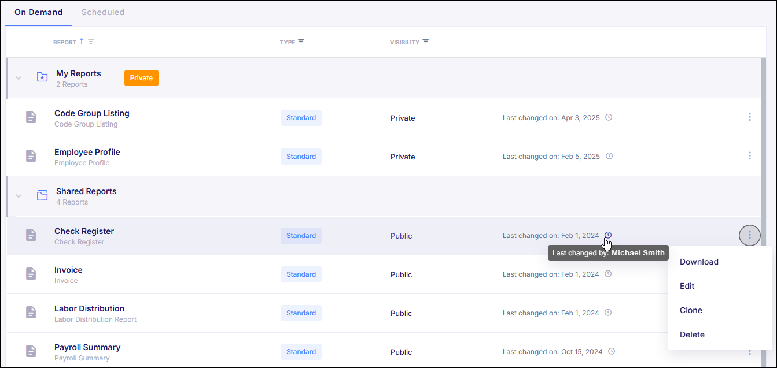Collapse the Shared Reports folder
The width and height of the screenshot is (777, 368).
(19, 196)
